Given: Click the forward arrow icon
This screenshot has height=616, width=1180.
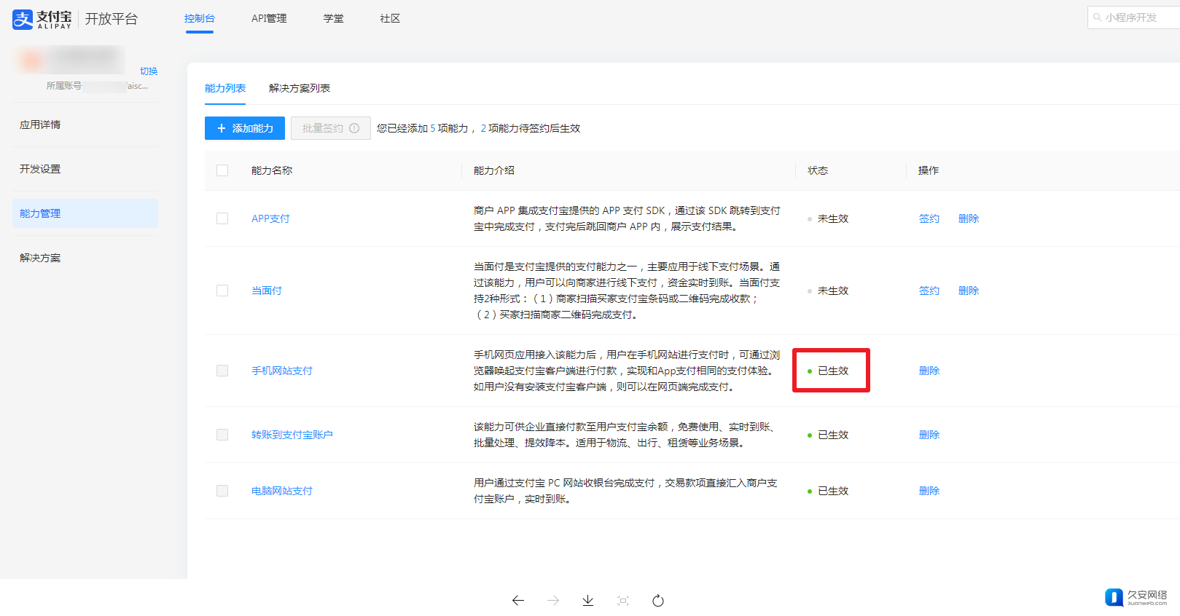Looking at the screenshot, I should click(x=553, y=601).
